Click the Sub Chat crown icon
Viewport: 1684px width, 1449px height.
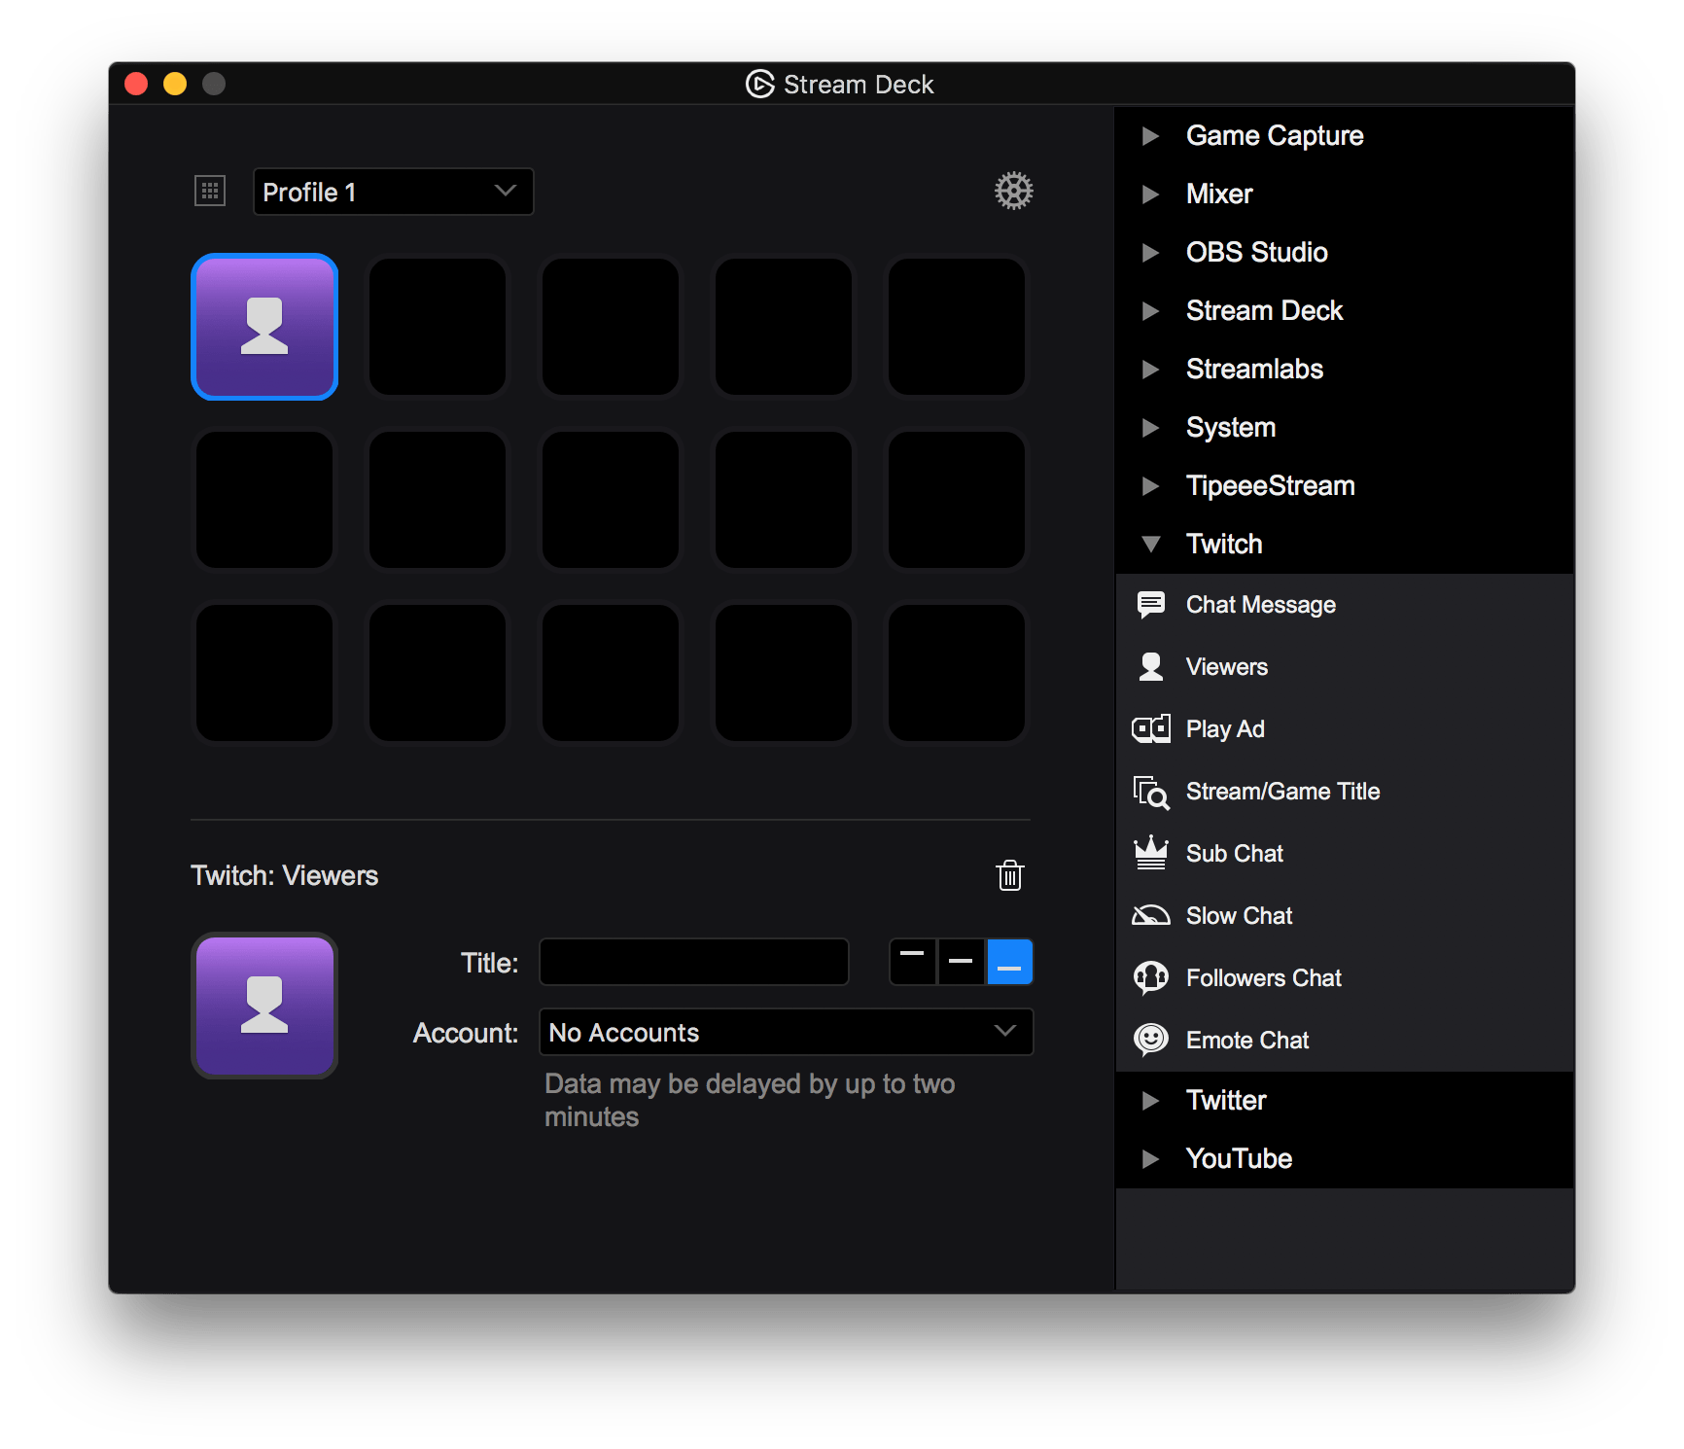click(1151, 853)
